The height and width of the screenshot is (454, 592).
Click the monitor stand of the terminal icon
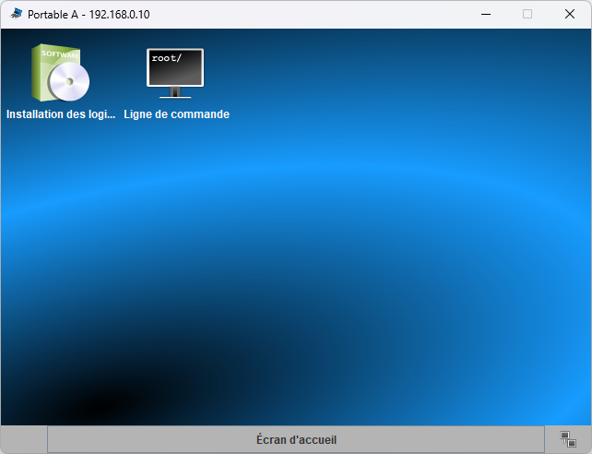[175, 92]
